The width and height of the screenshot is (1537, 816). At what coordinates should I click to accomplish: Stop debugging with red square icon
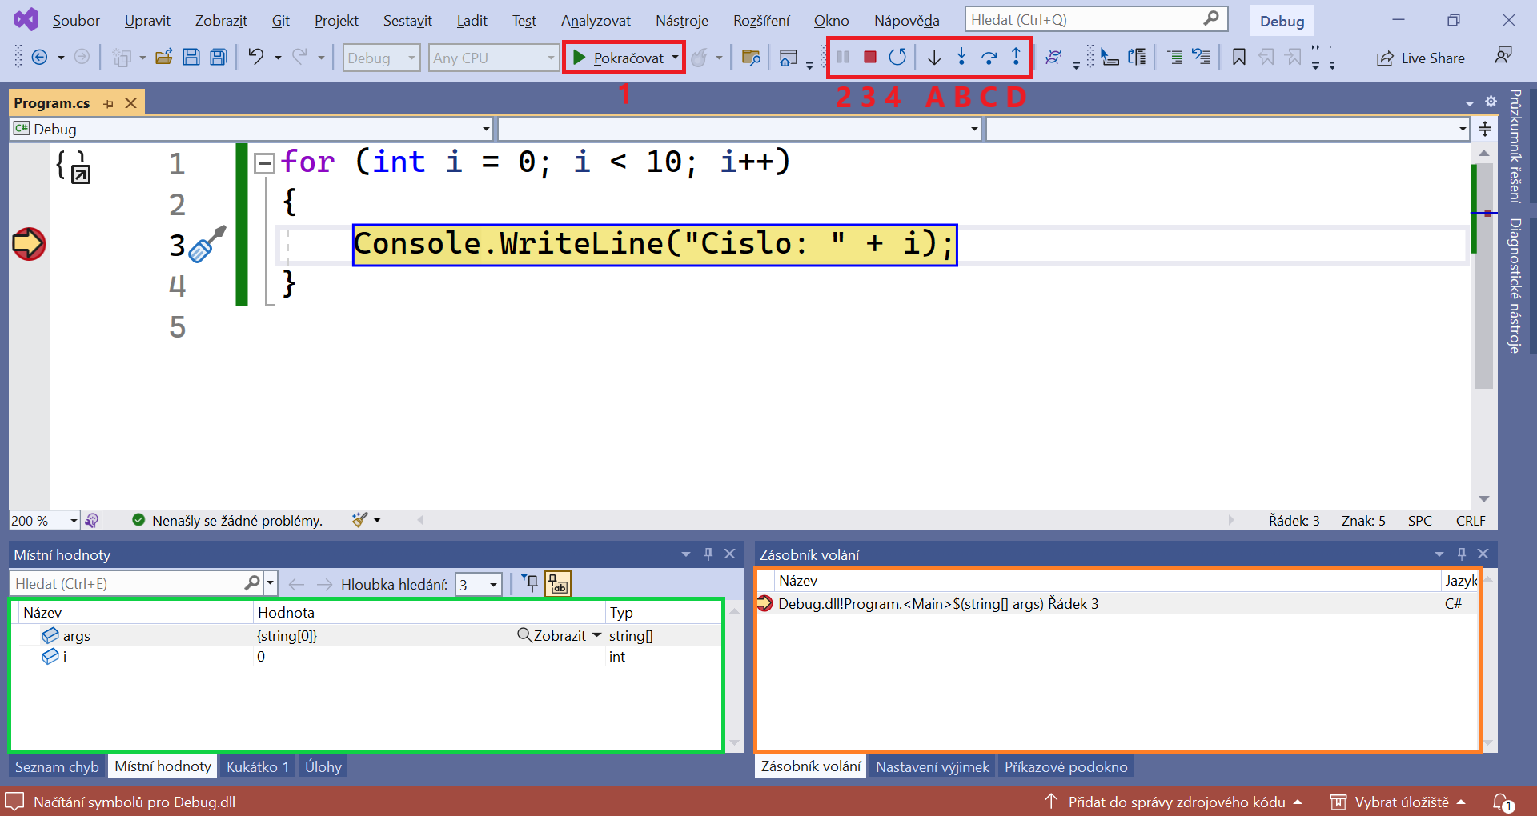click(870, 57)
